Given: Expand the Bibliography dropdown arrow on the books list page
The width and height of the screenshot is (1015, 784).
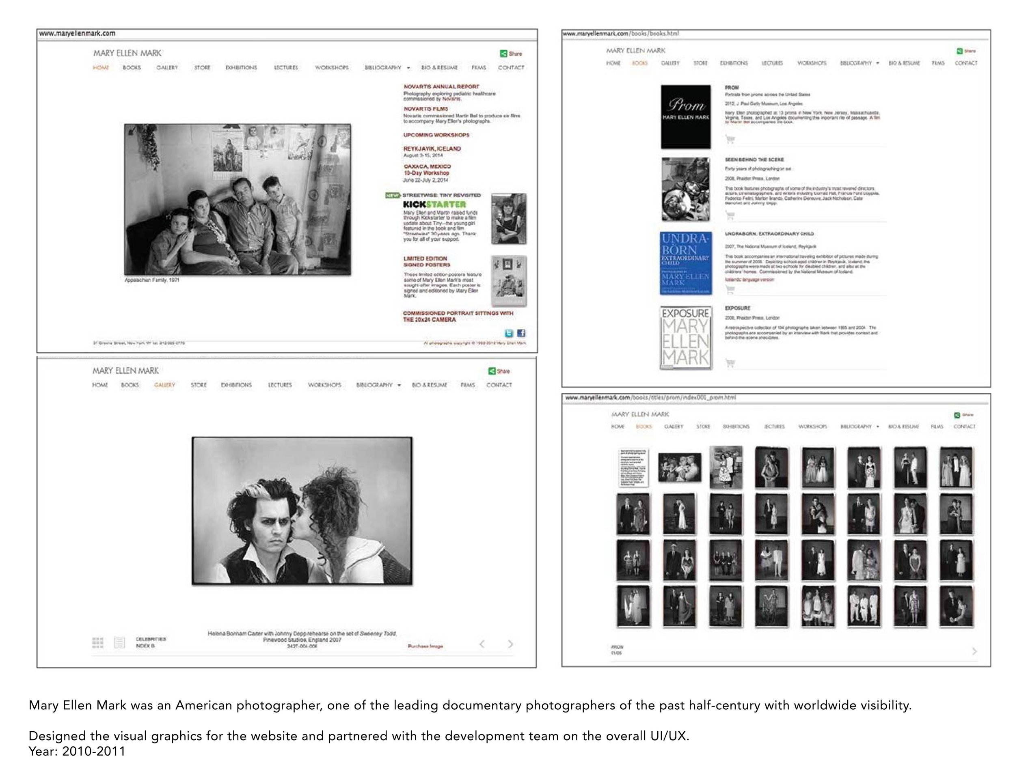Looking at the screenshot, I should coord(877,63).
